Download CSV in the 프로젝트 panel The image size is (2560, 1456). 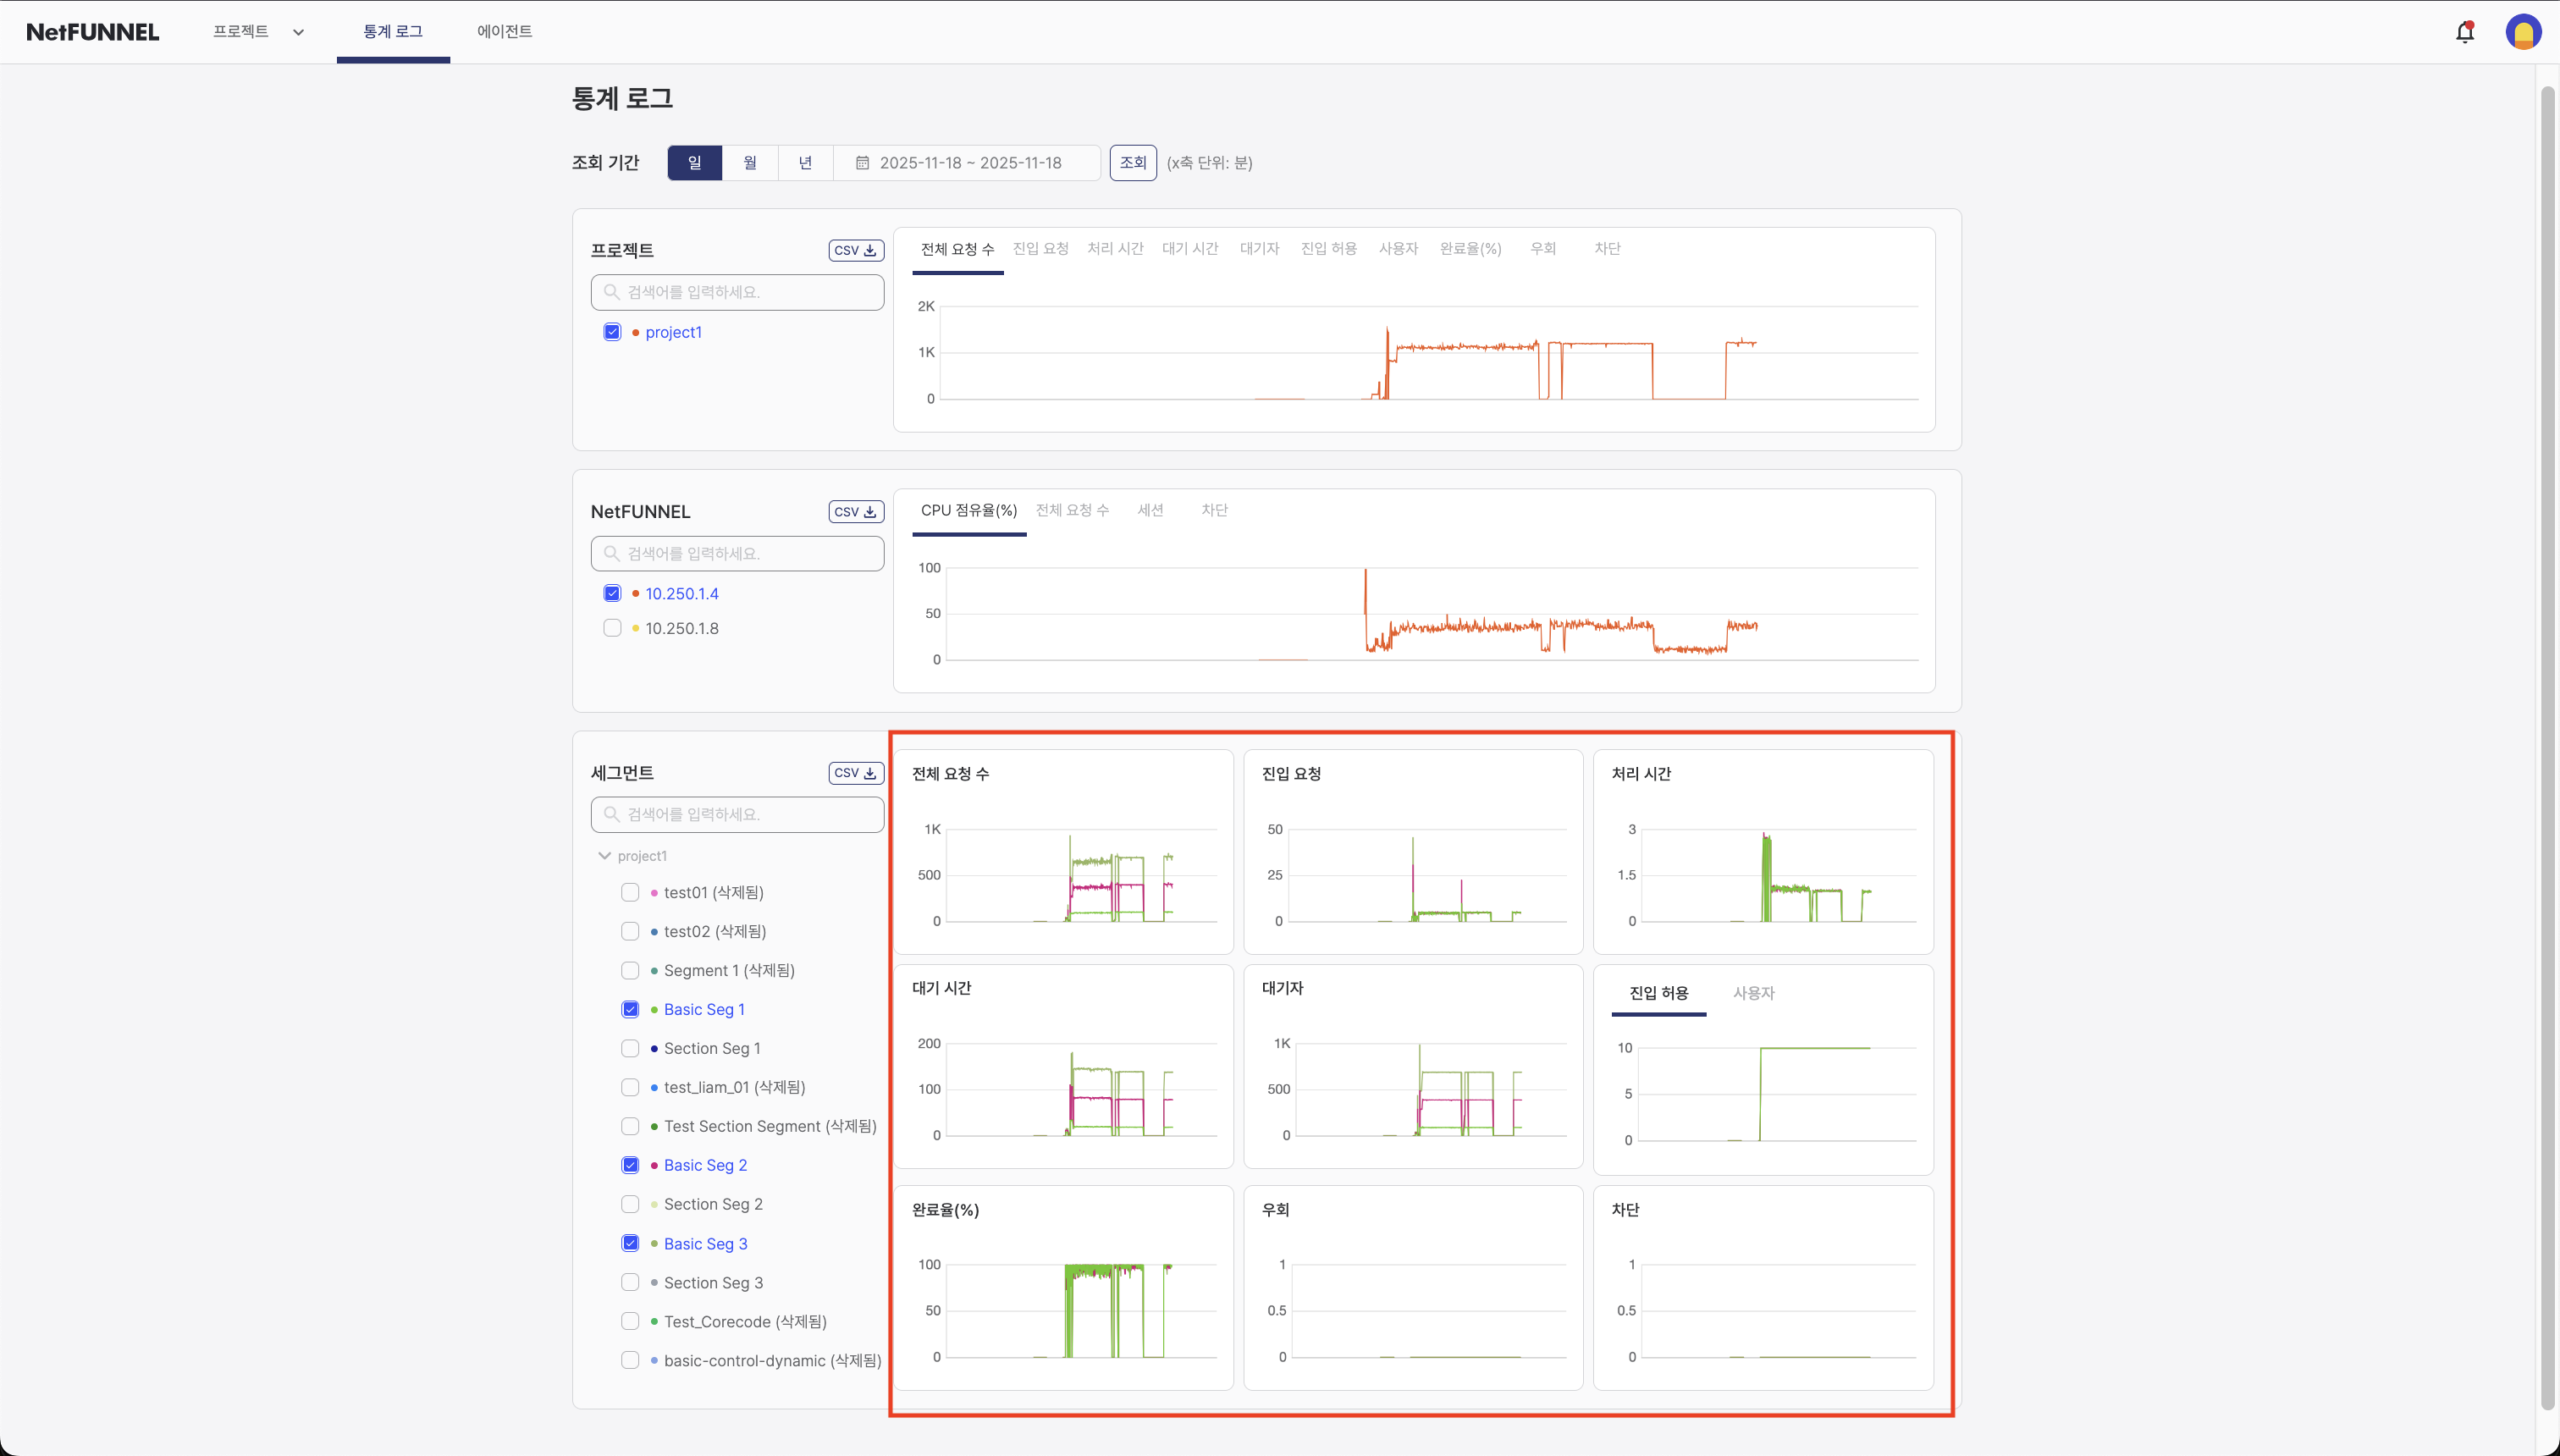(x=855, y=250)
